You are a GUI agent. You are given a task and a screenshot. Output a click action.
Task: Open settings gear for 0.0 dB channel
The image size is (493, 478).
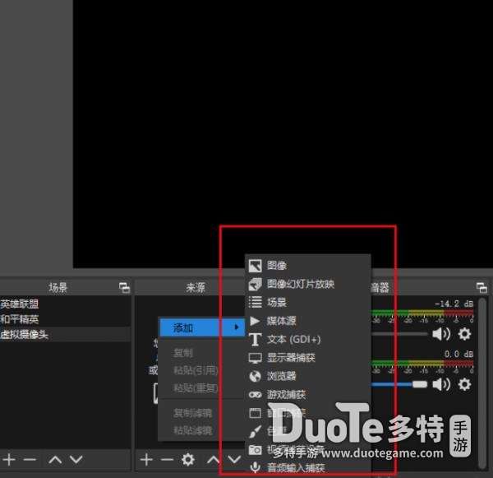[465, 384]
